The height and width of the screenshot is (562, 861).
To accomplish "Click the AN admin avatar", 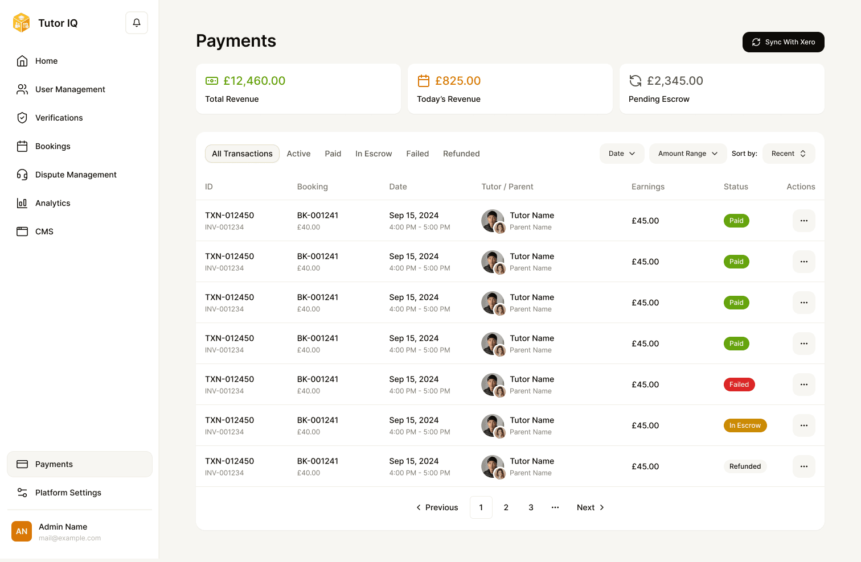I will click(x=22, y=531).
